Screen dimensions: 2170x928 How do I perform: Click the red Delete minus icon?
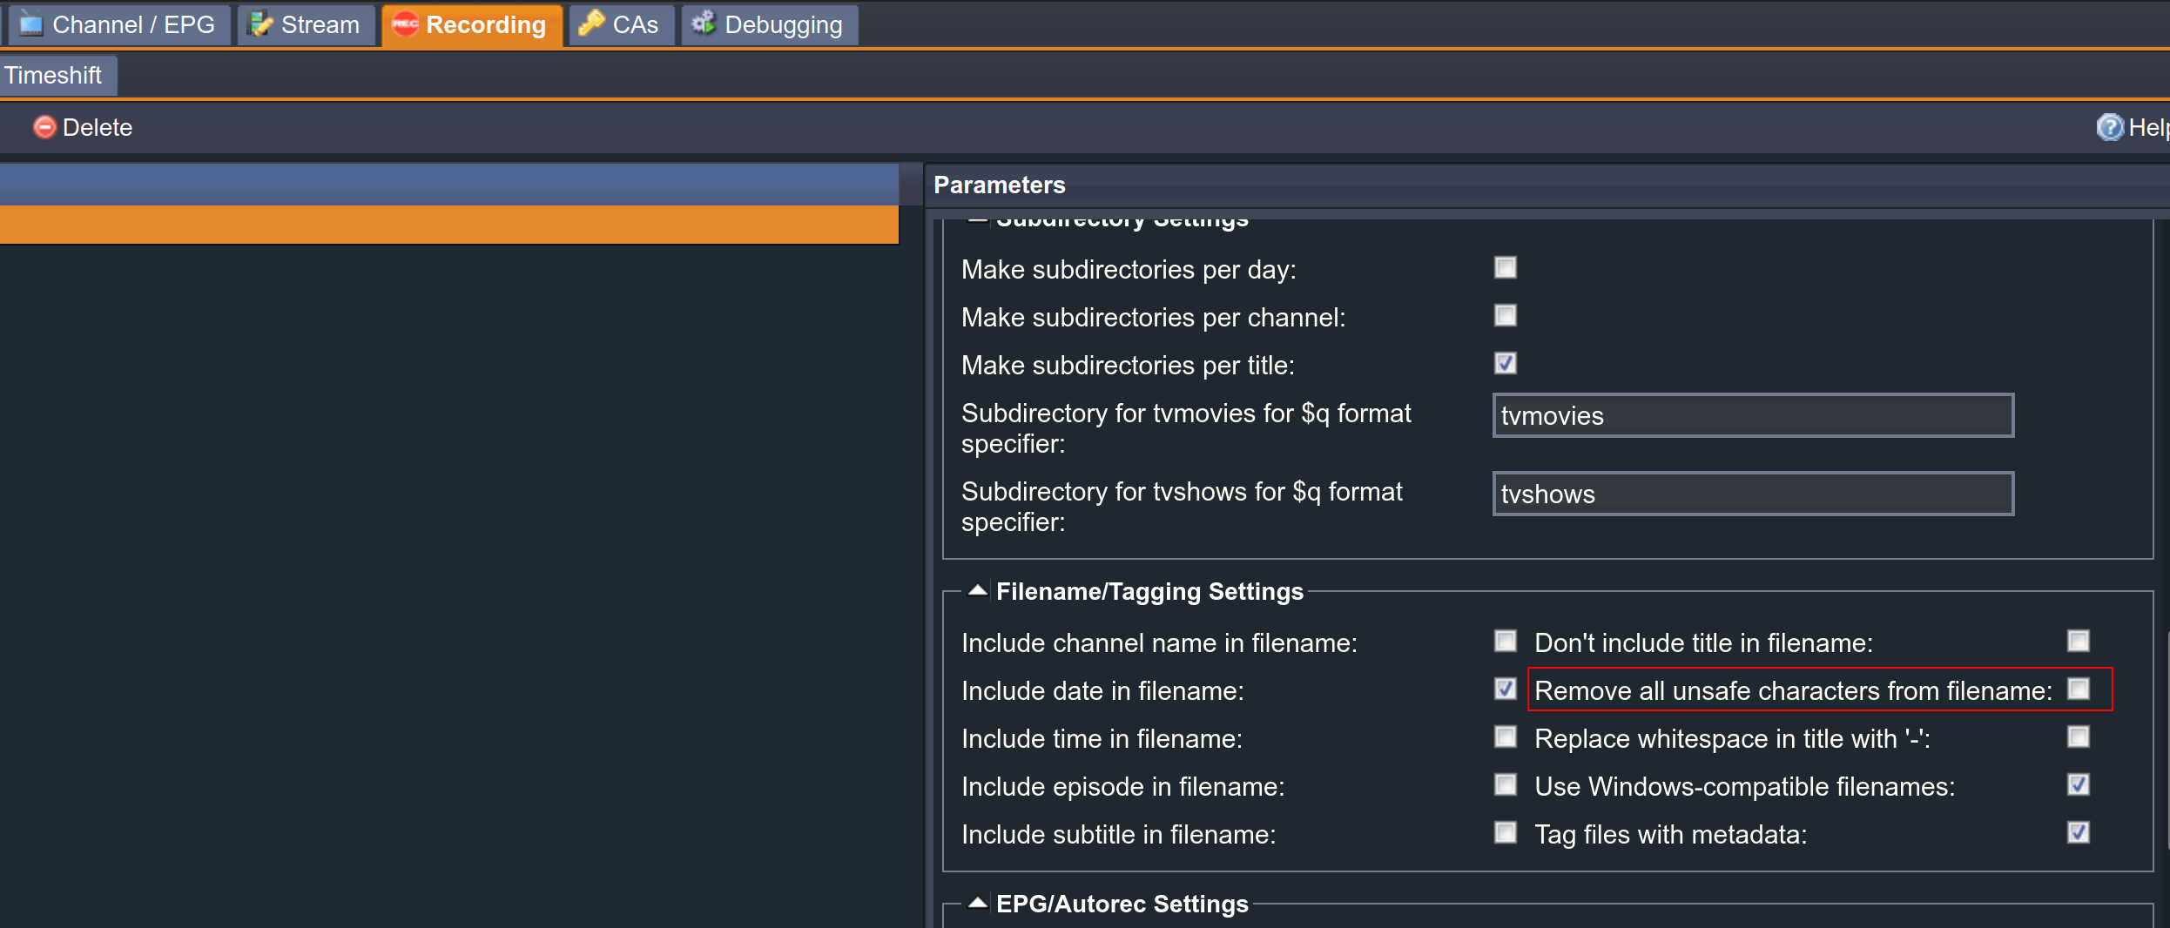click(44, 127)
